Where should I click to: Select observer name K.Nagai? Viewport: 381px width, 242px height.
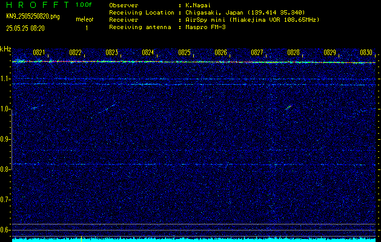(198, 5)
